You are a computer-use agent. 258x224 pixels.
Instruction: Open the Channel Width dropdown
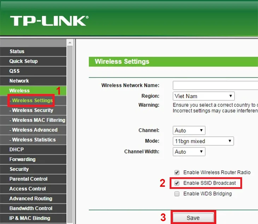point(189,152)
